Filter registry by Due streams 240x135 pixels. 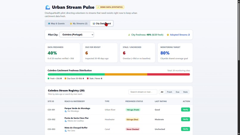(x=177, y=92)
